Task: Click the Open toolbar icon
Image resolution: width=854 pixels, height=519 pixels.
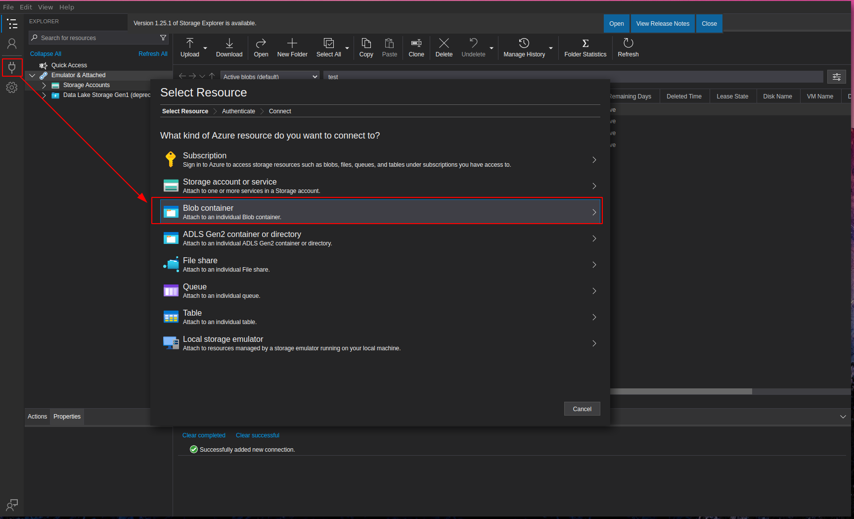Action: click(261, 48)
